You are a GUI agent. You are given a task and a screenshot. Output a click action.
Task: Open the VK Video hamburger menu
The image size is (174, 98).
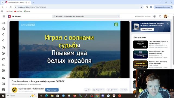[4, 16]
